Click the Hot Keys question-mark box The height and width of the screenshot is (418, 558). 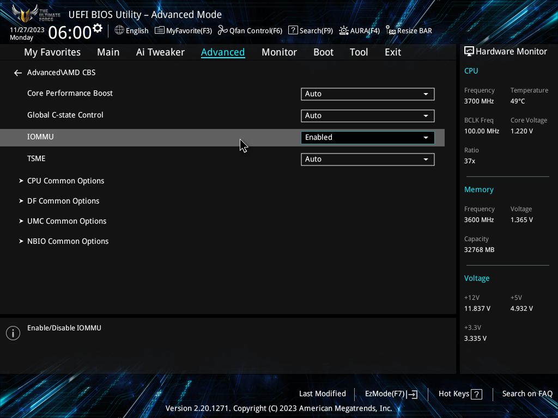[x=476, y=394]
